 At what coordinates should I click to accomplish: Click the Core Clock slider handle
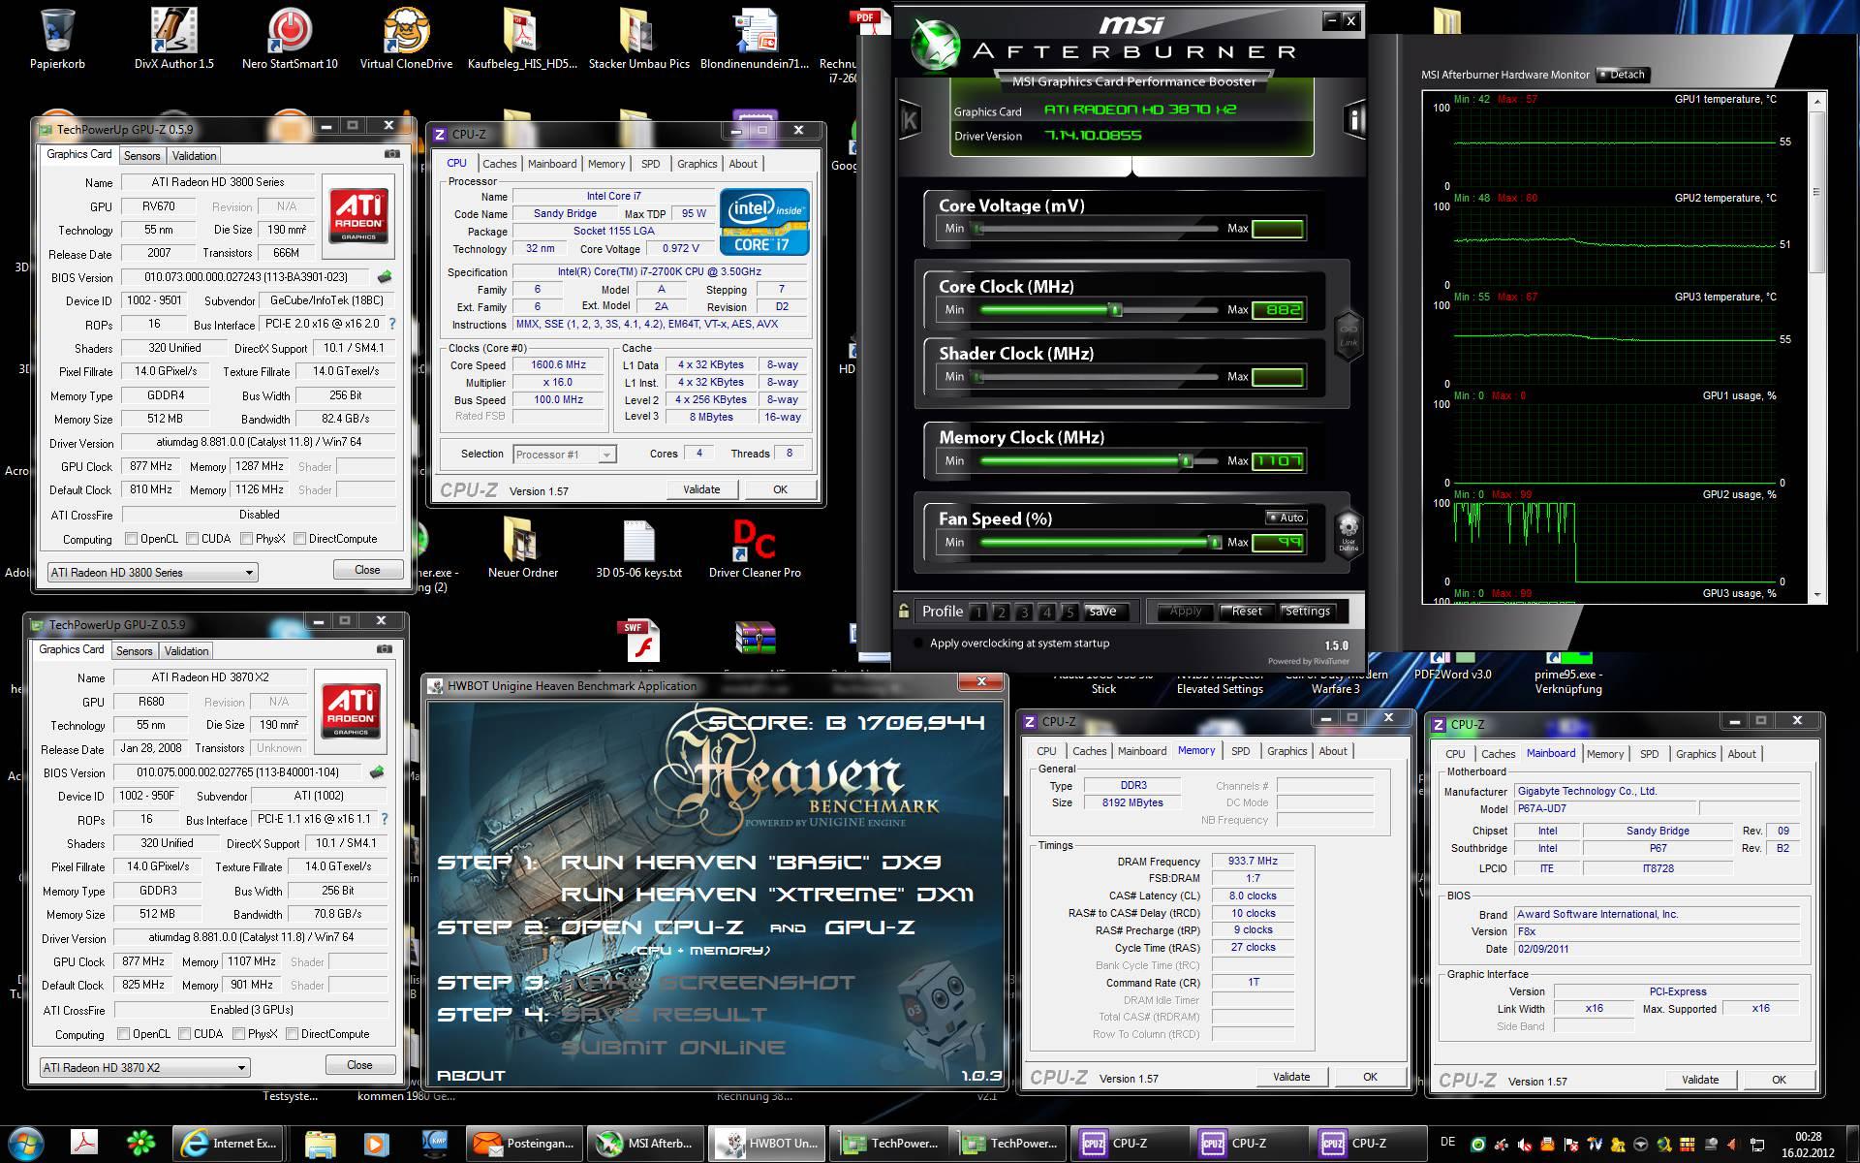coord(1116,310)
